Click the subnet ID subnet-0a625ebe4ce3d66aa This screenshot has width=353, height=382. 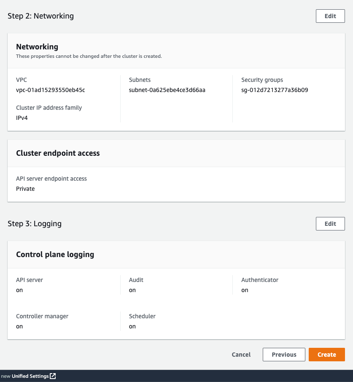click(x=167, y=90)
